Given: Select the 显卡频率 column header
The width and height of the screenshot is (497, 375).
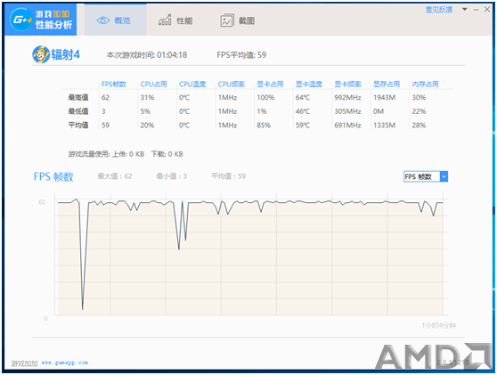Looking at the screenshot, I should click(347, 84).
